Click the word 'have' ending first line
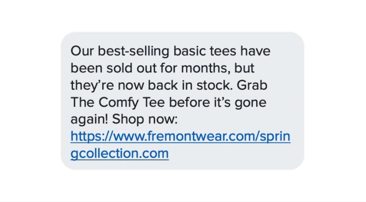 coord(255,51)
